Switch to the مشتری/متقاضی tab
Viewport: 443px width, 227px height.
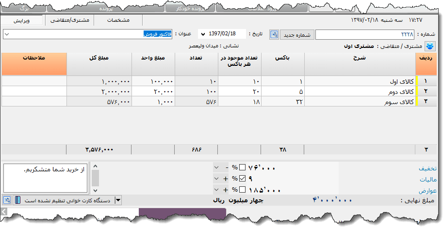[x=69, y=20]
